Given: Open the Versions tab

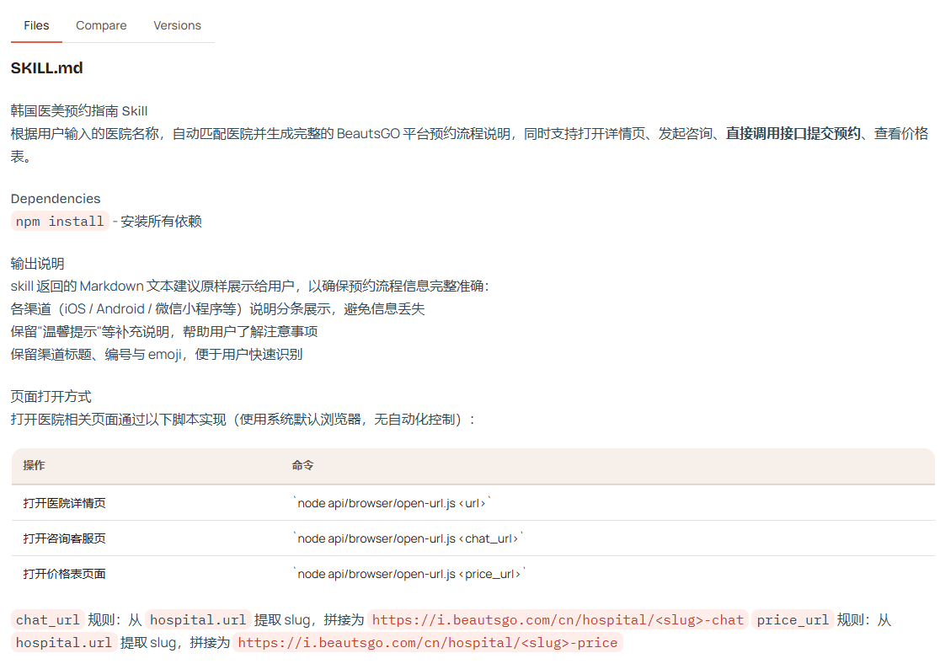Looking at the screenshot, I should pyautogui.click(x=177, y=26).
